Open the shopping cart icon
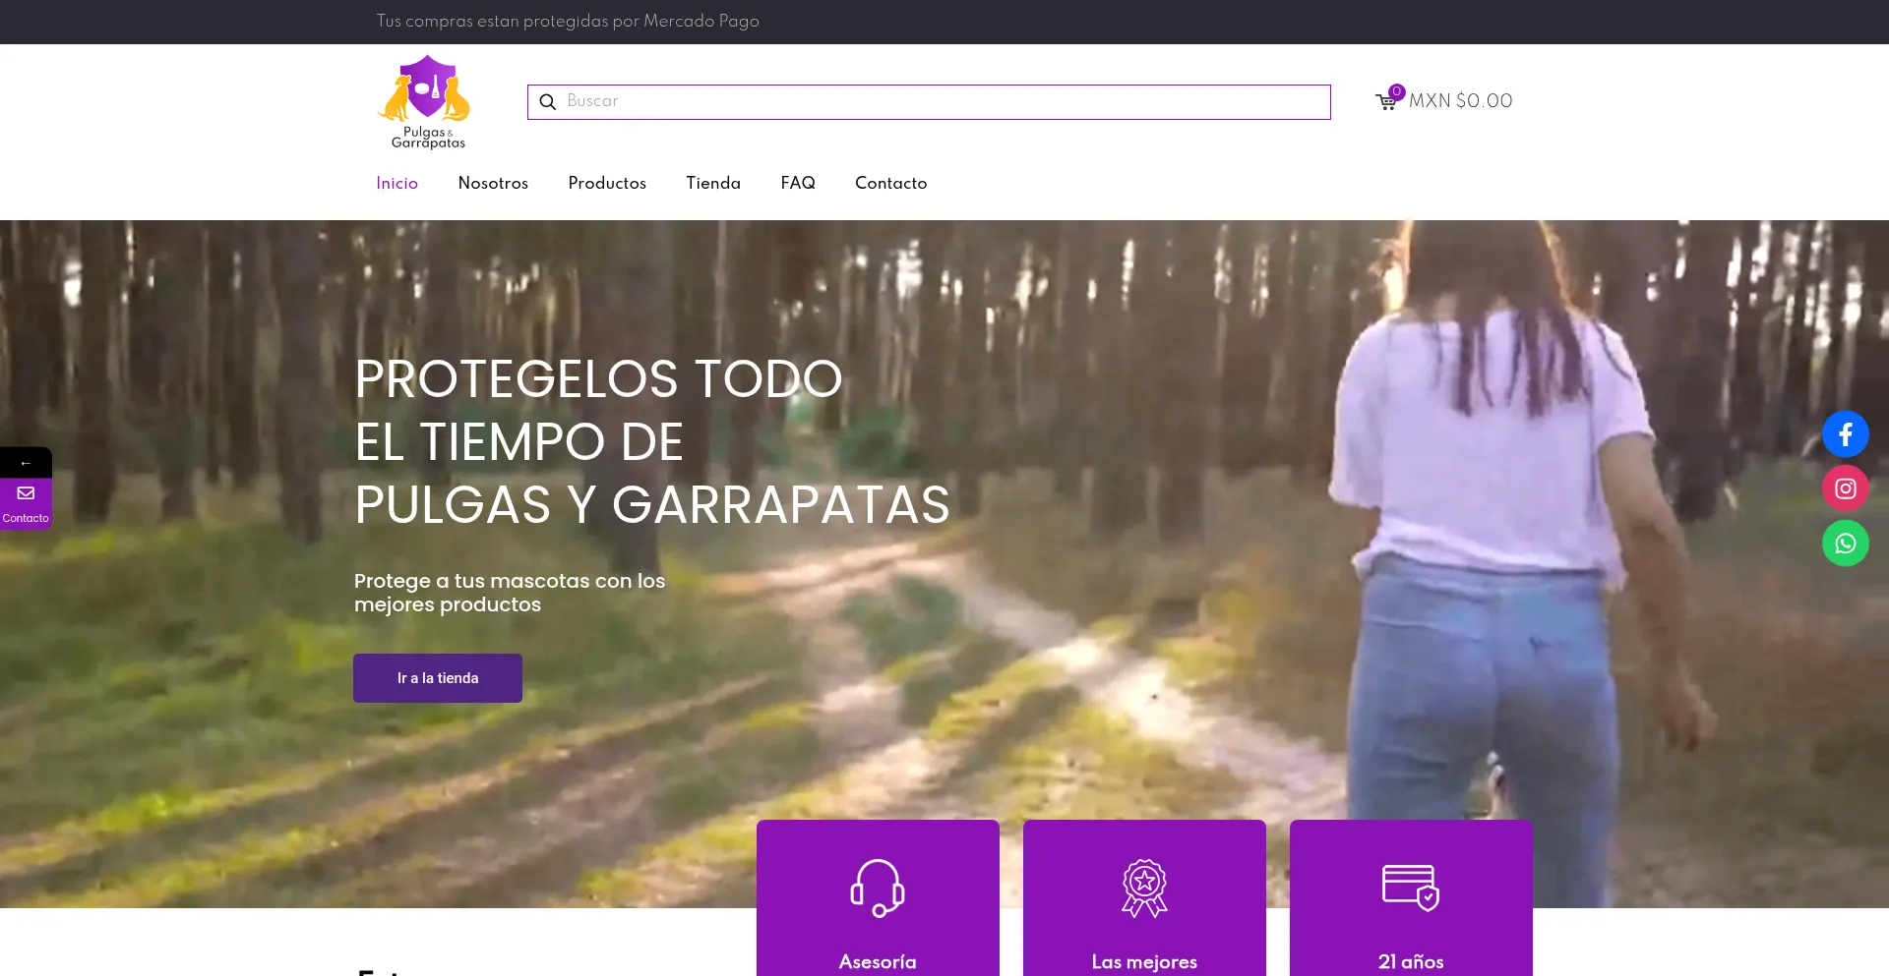Screen dimensions: 1889x976 [1386, 101]
